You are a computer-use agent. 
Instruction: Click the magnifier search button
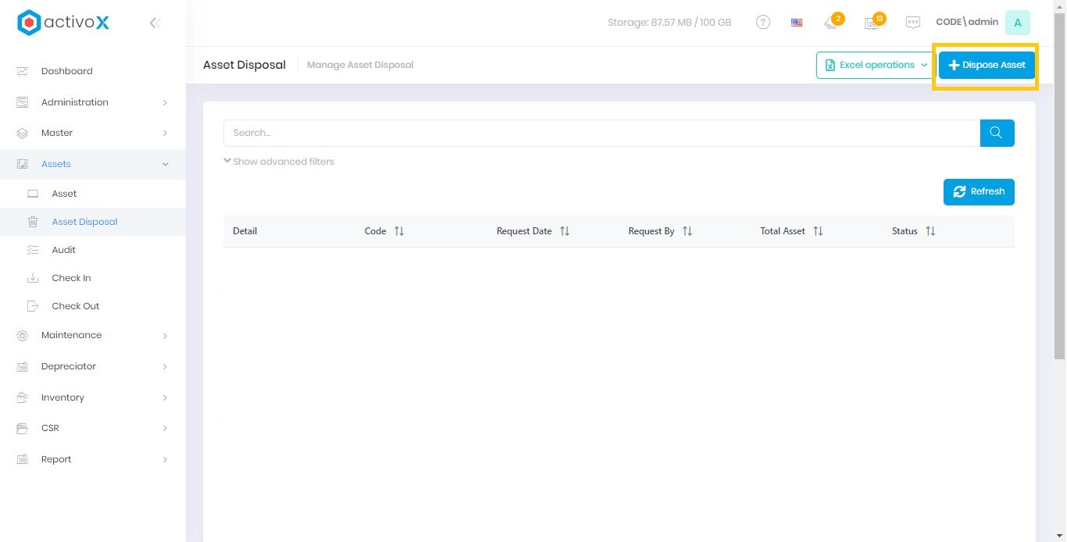point(997,133)
